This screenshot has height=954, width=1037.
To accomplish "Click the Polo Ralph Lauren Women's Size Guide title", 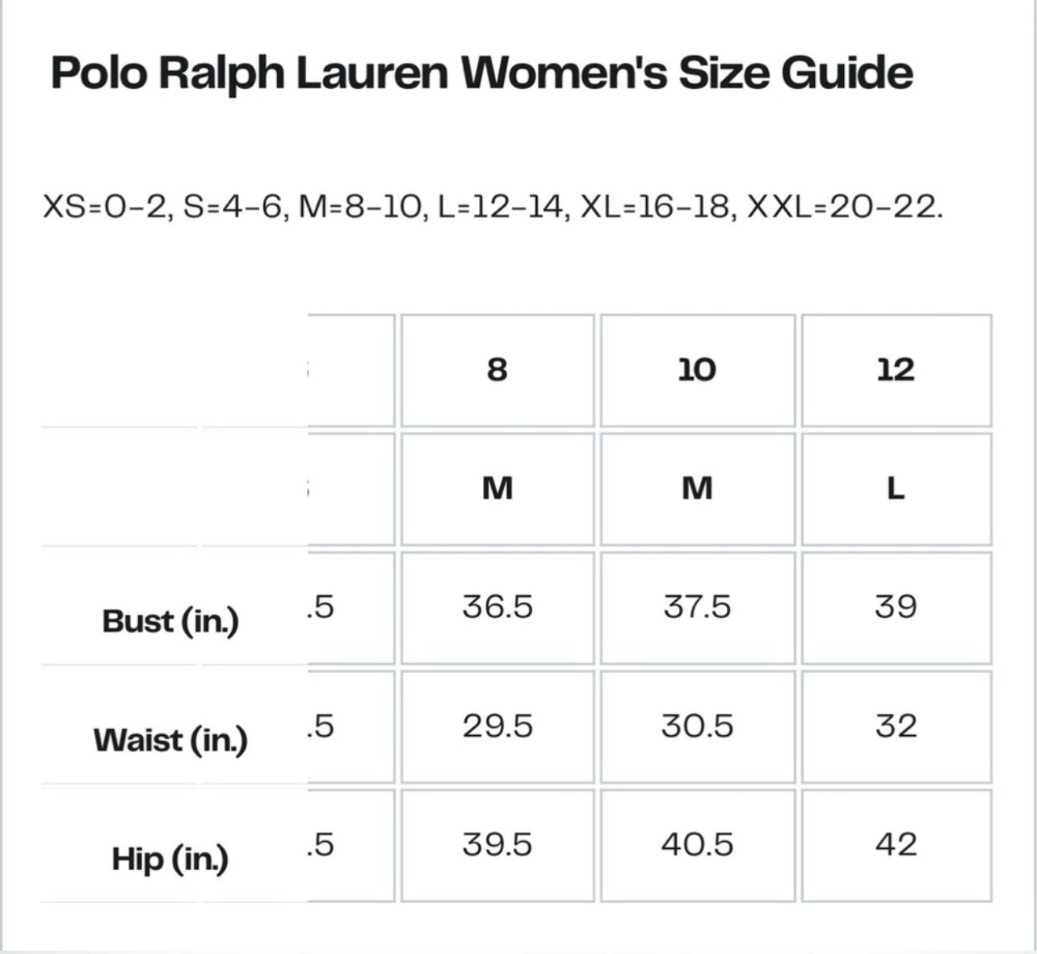I will (x=482, y=73).
